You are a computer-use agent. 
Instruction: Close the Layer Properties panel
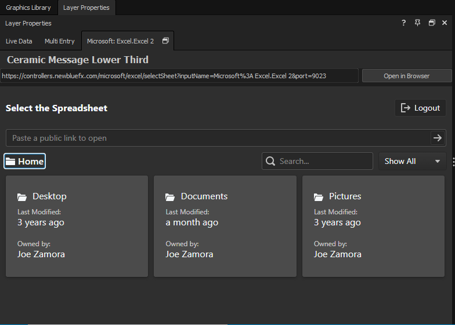tap(445, 23)
